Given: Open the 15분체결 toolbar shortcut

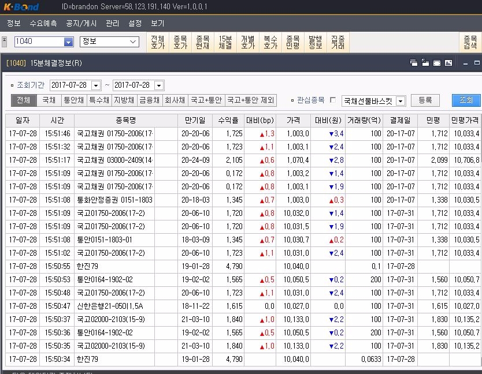Looking at the screenshot, I should [225, 42].
